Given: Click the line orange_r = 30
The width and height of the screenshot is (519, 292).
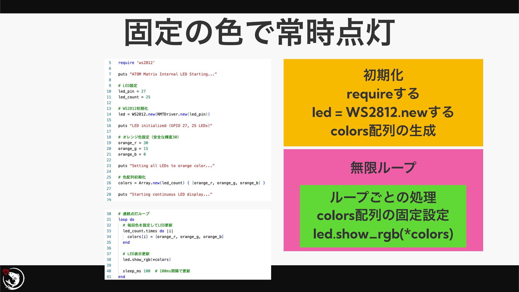Looking at the screenshot, I should [x=133, y=143].
